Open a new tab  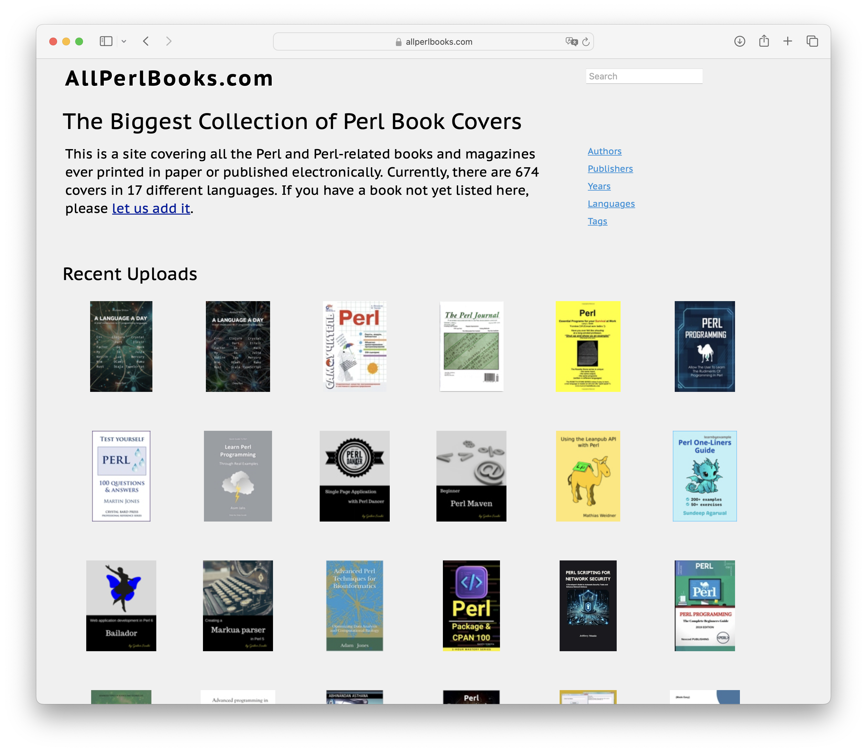click(788, 41)
